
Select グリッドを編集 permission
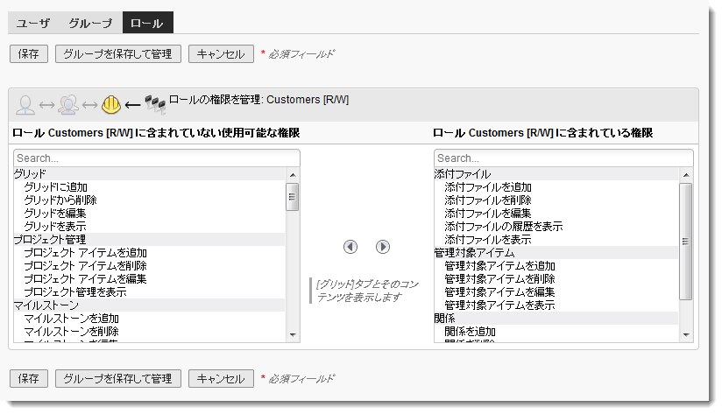149,214
